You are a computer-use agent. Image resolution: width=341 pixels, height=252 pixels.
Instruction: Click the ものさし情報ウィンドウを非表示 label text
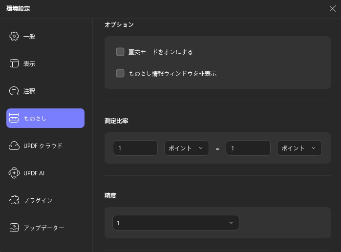[172, 73]
